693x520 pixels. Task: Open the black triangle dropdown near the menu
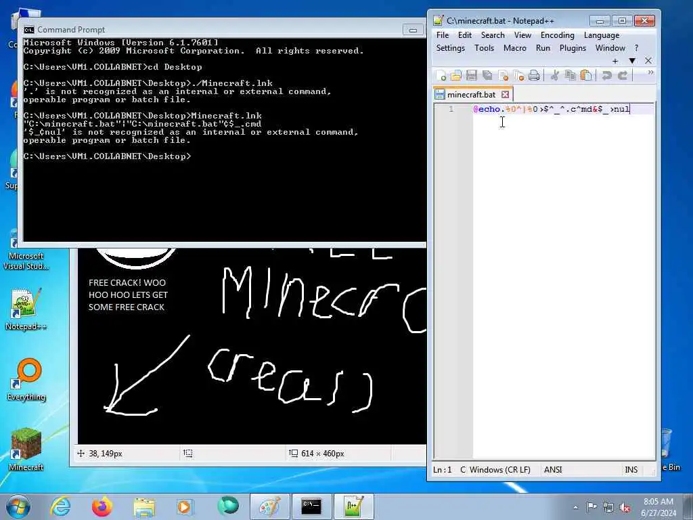pyautogui.click(x=632, y=61)
